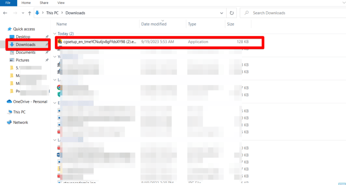Click the pin icon beside Desktop
The image size is (346, 185).
click(47, 36)
